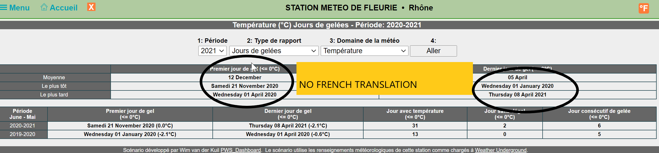The height and width of the screenshot is (153, 659).
Task: Click the Le plus tard row label
Action: pyautogui.click(x=54, y=95)
